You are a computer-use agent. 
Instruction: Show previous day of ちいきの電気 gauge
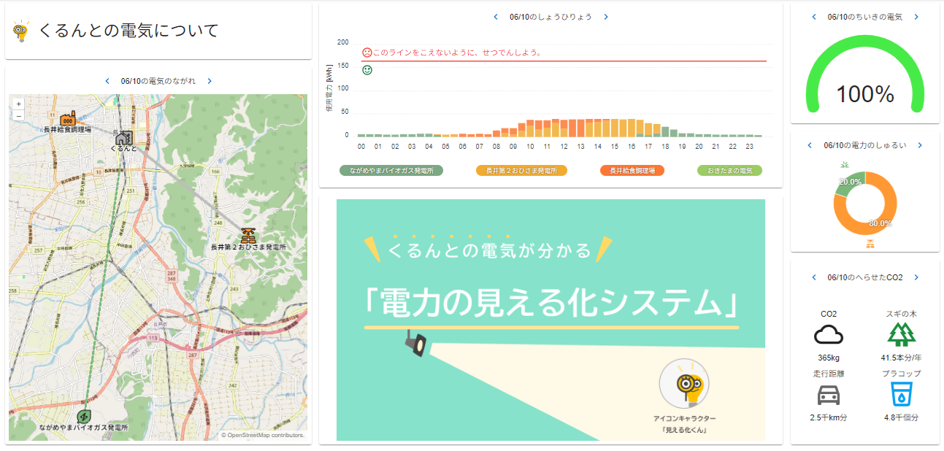pyautogui.click(x=814, y=17)
